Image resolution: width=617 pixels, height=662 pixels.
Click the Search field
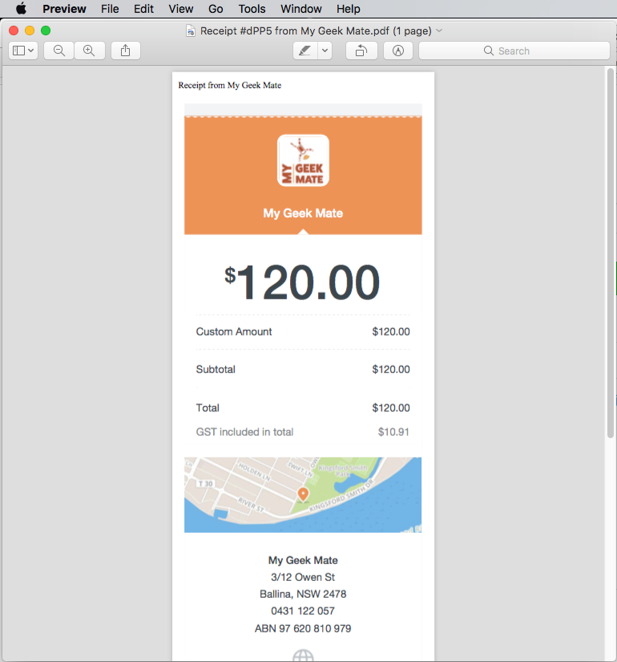tap(514, 51)
